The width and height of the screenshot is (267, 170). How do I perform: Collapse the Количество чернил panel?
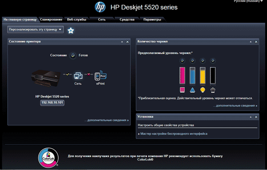click(x=251, y=42)
